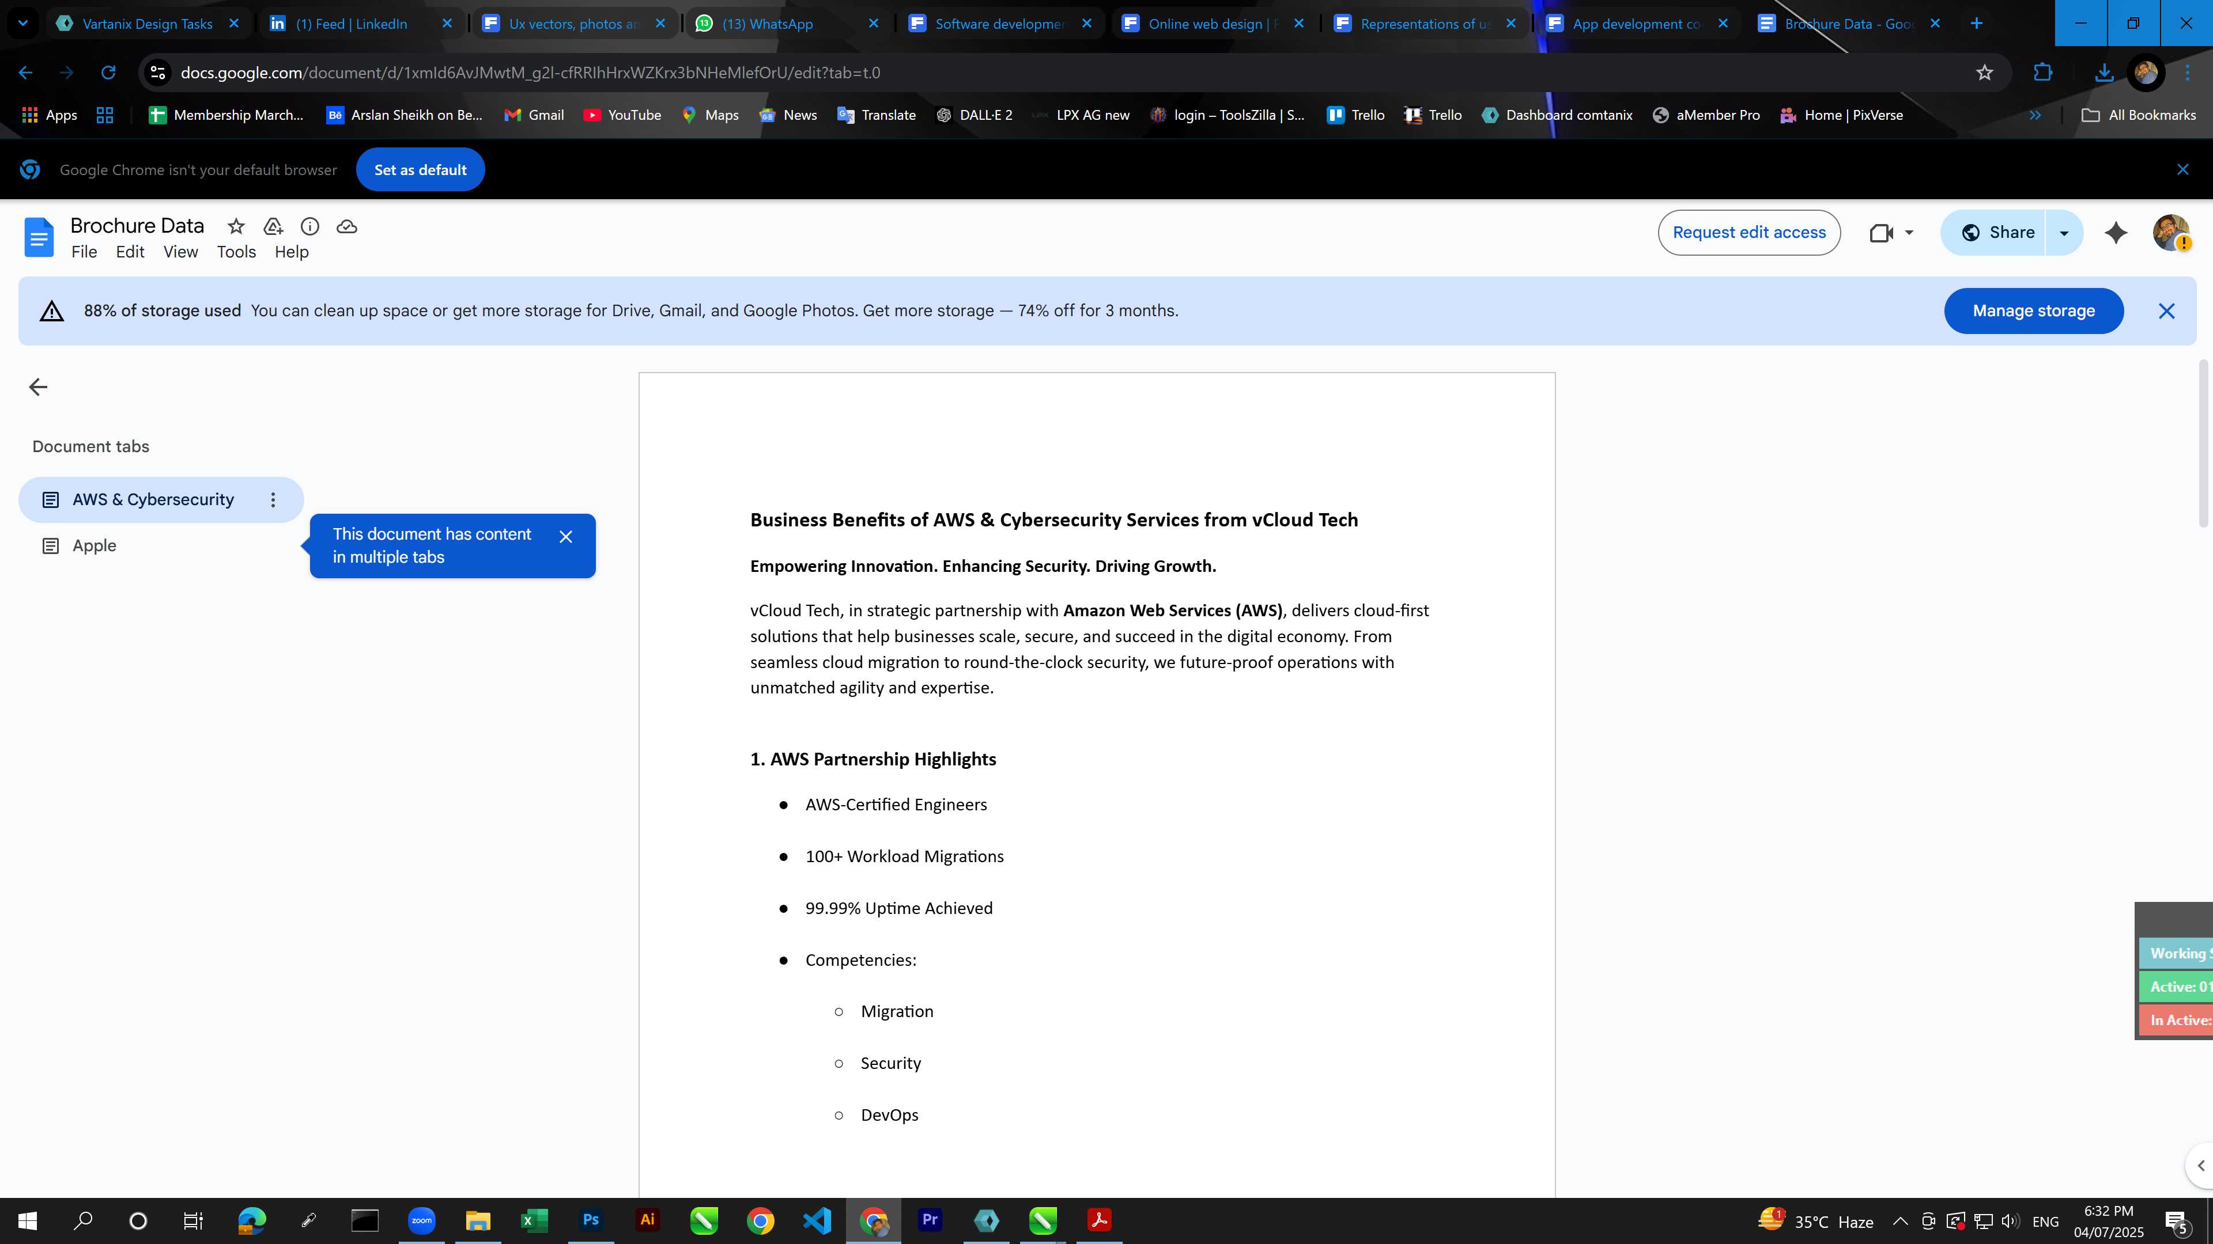The image size is (2213, 1244).
Task: Expand the video call options dropdown
Action: [x=1909, y=233]
